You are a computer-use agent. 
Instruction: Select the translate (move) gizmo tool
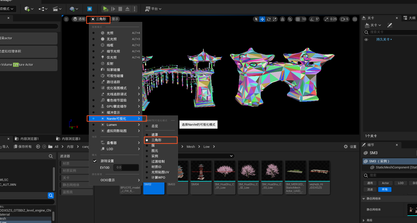click(x=262, y=19)
